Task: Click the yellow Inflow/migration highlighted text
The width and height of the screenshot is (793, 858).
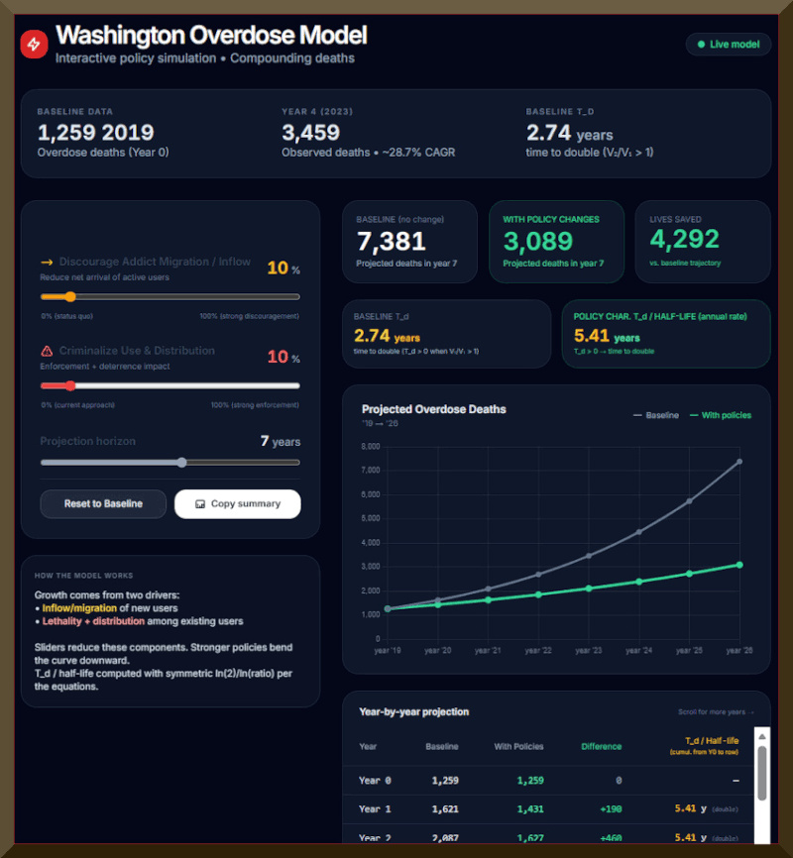Action: pos(79,608)
